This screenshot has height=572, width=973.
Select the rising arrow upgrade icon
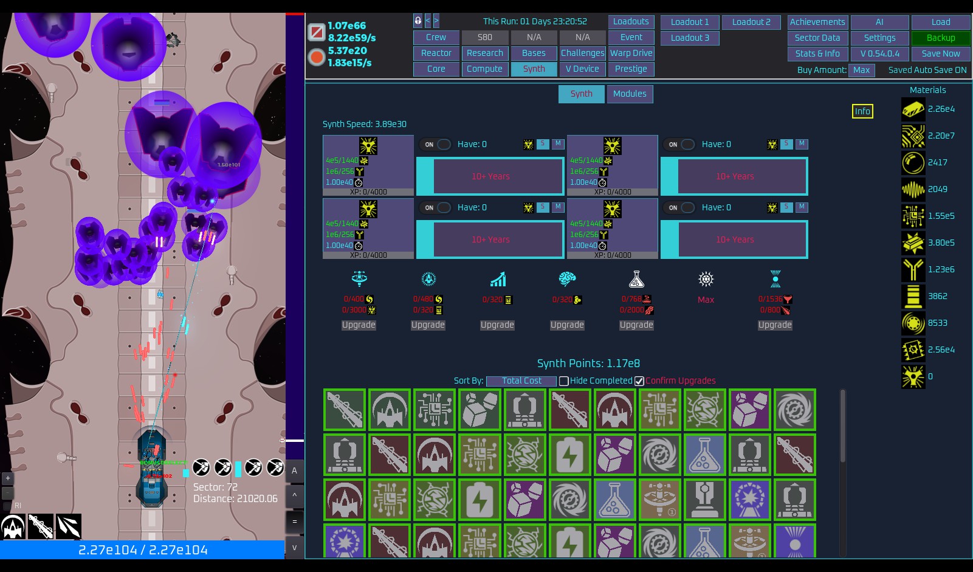click(x=498, y=279)
